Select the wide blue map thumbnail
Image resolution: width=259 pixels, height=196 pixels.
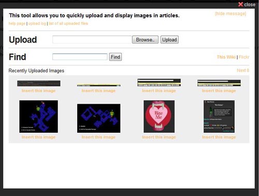(x=98, y=118)
